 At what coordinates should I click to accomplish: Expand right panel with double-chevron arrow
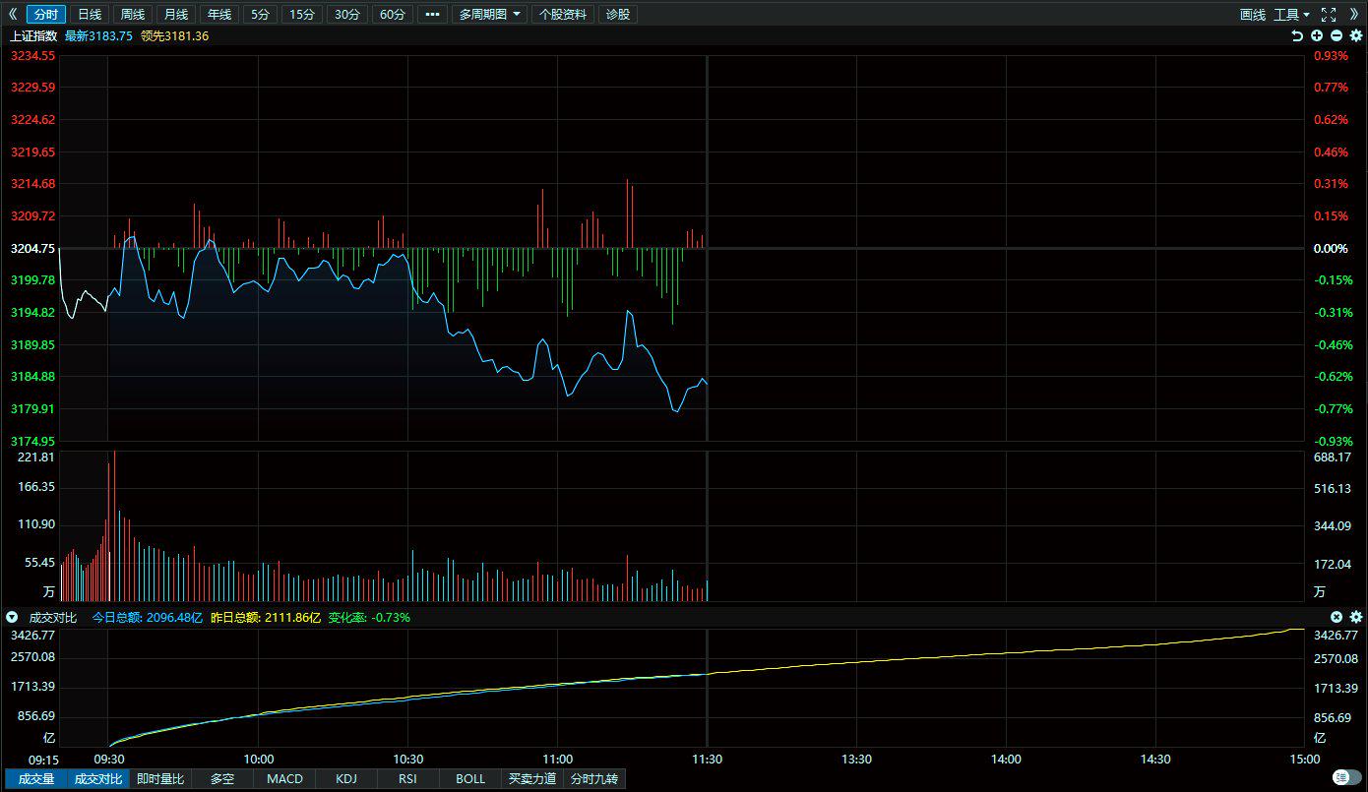(x=1353, y=14)
